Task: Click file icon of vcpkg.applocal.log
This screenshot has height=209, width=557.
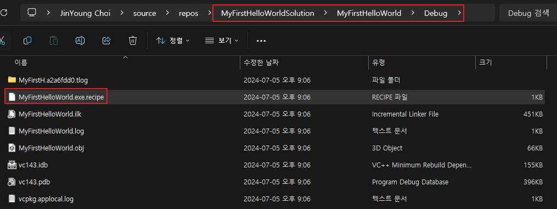Action: click(12, 199)
